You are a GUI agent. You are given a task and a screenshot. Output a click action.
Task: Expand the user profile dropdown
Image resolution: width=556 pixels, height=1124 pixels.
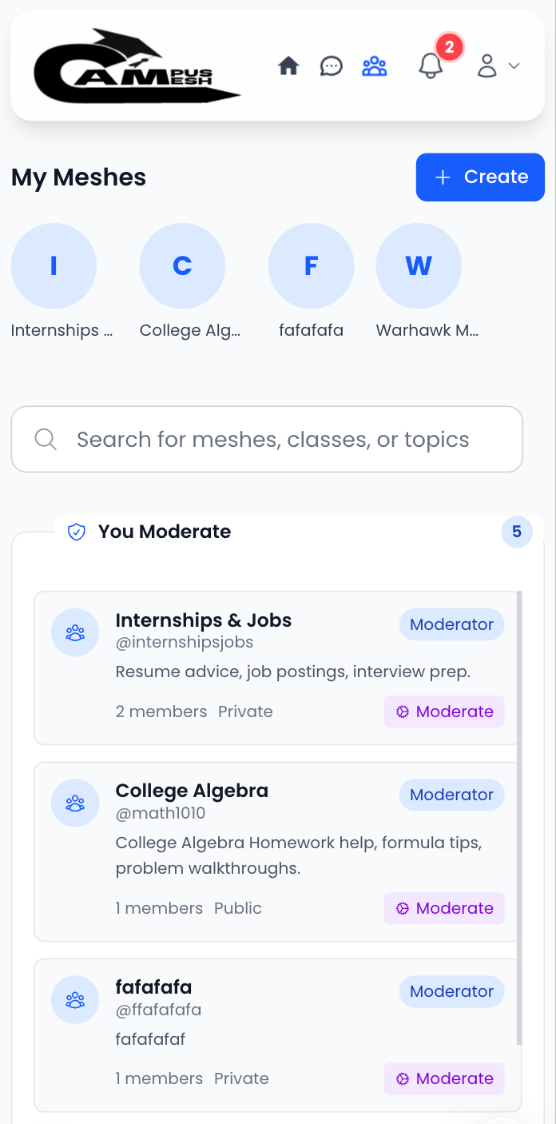click(x=498, y=66)
